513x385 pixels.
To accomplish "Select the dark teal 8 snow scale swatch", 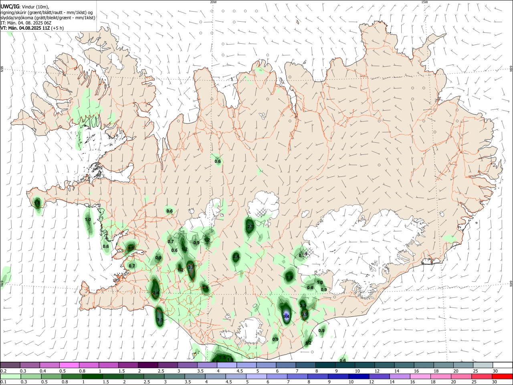I will point(325,365).
